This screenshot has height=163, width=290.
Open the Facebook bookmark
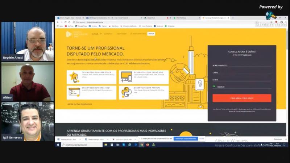pos(158,26)
